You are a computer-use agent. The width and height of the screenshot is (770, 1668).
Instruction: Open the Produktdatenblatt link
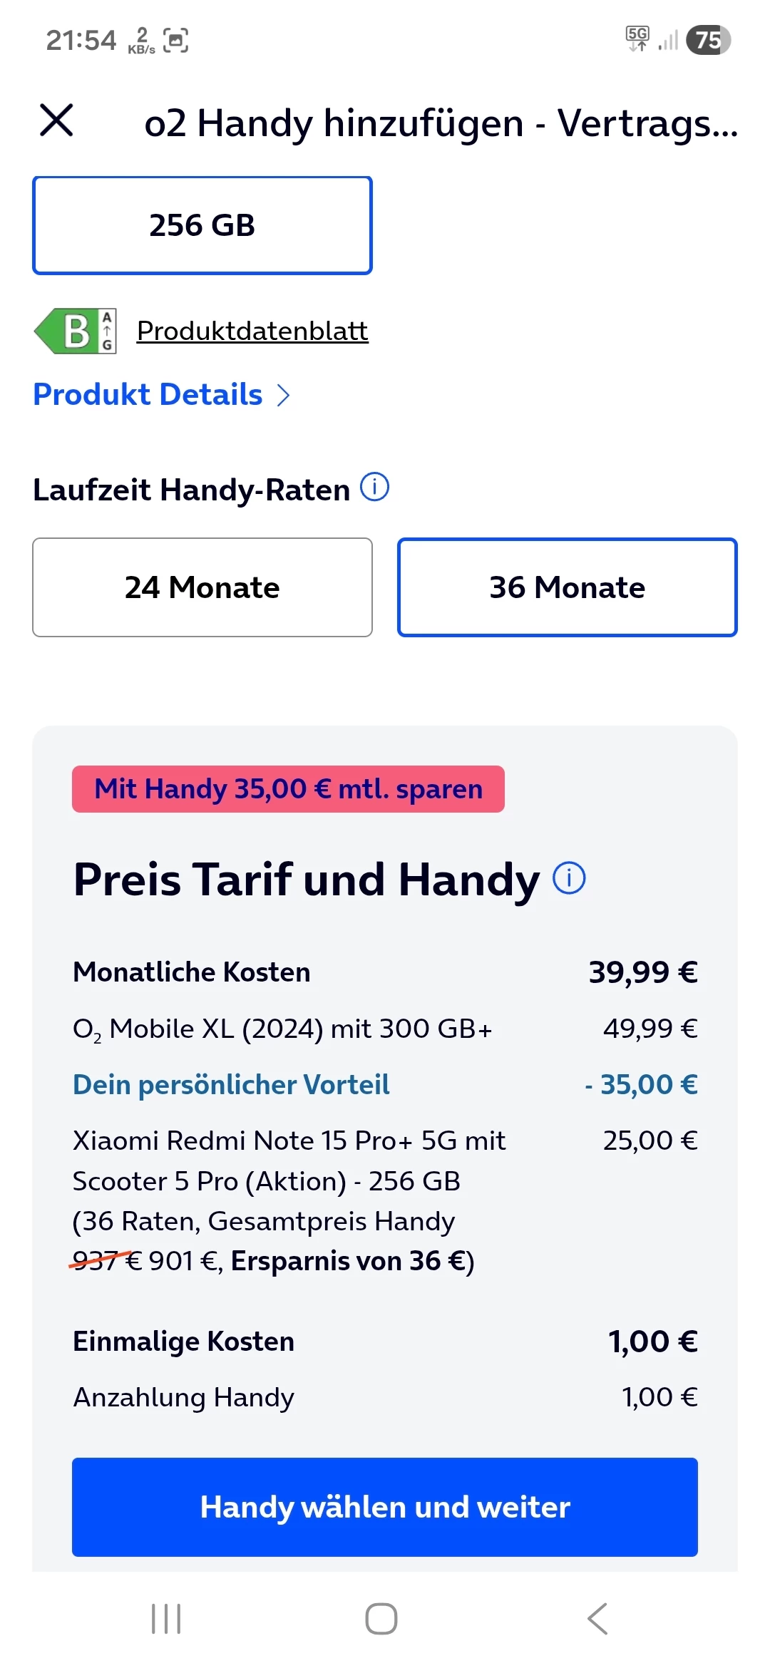252,331
